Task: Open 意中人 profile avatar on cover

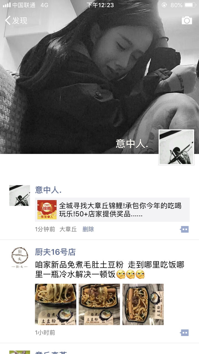Action: click(176, 147)
